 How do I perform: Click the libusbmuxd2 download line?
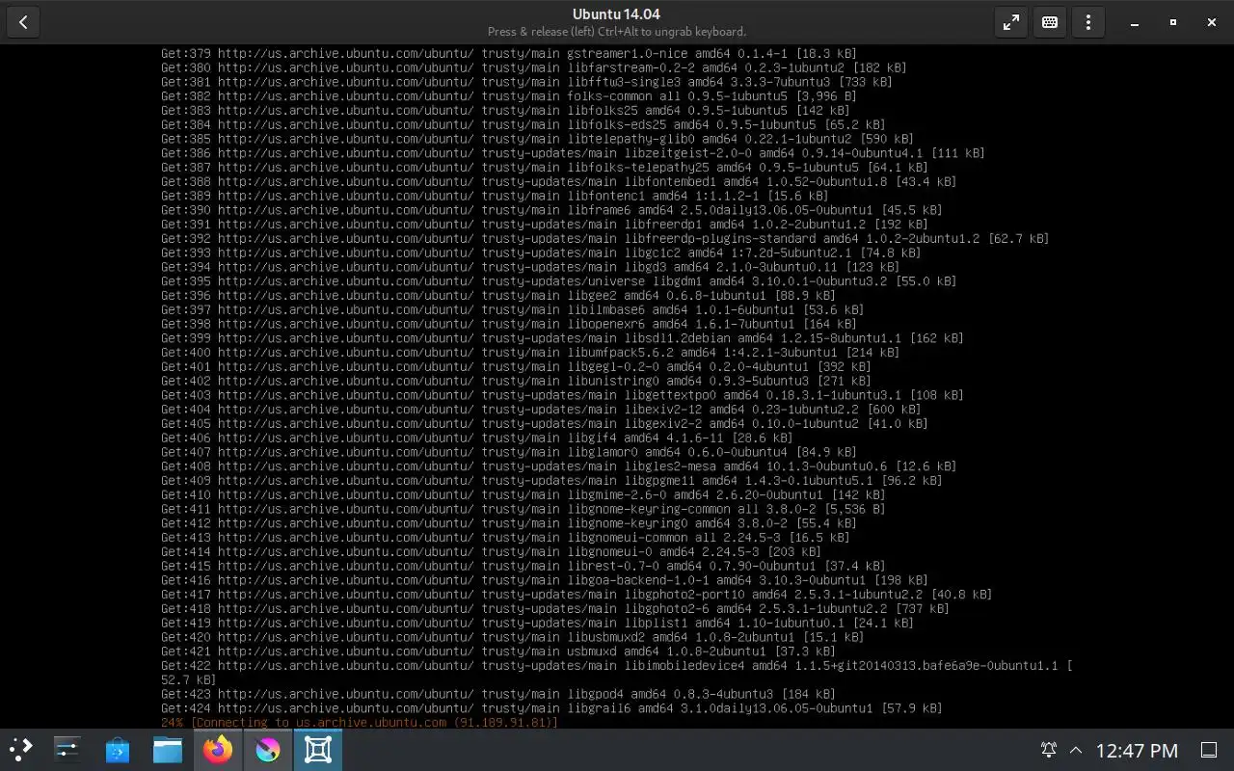[513, 637]
